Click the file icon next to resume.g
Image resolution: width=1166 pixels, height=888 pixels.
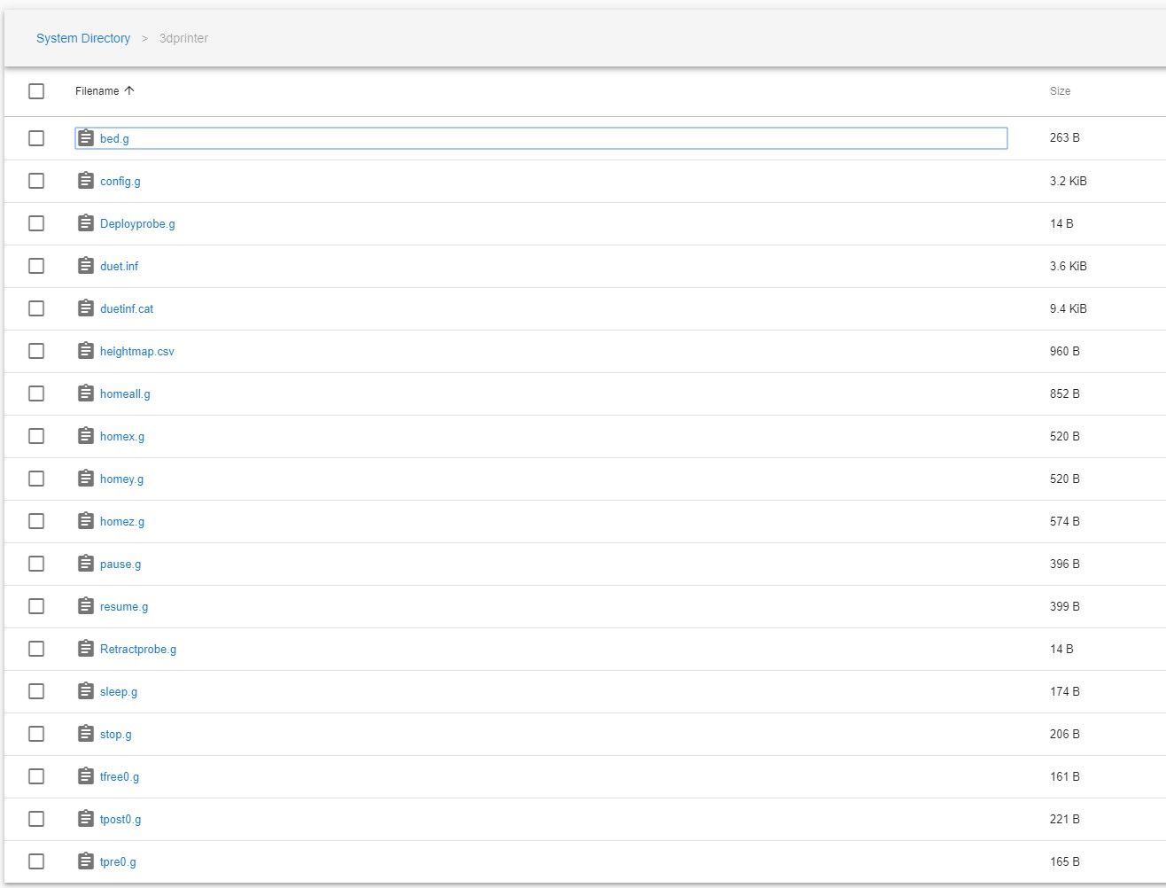coord(86,606)
